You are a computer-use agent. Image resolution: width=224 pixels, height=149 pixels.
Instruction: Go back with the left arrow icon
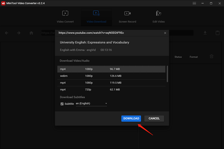coord(7,33)
